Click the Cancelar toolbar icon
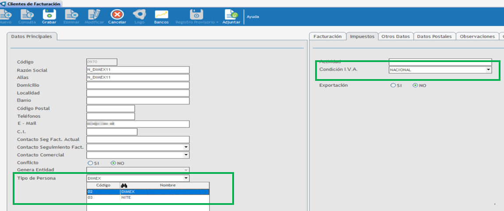 pos(117,15)
